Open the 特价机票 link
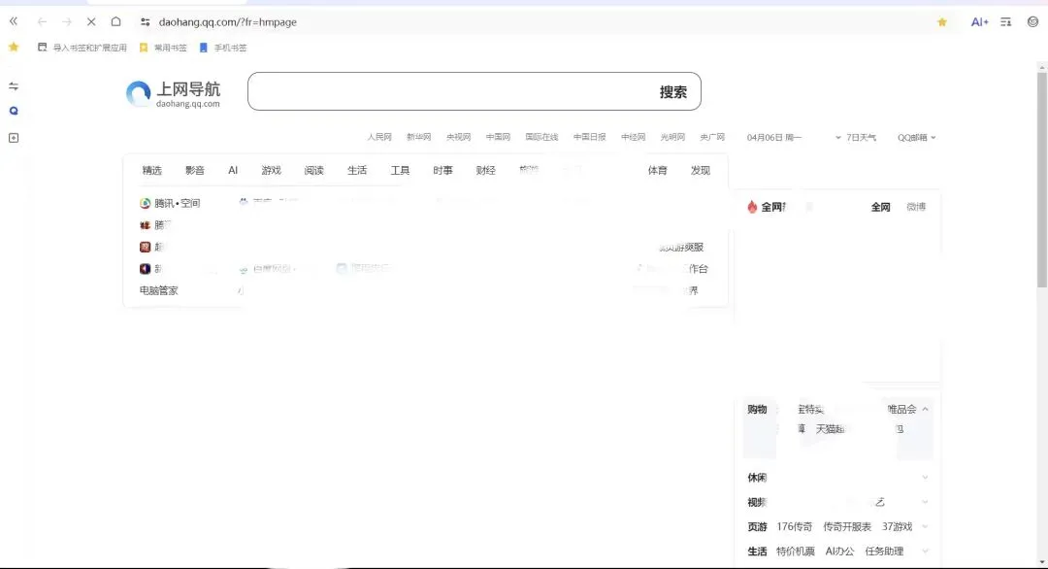1048x569 pixels. click(796, 552)
